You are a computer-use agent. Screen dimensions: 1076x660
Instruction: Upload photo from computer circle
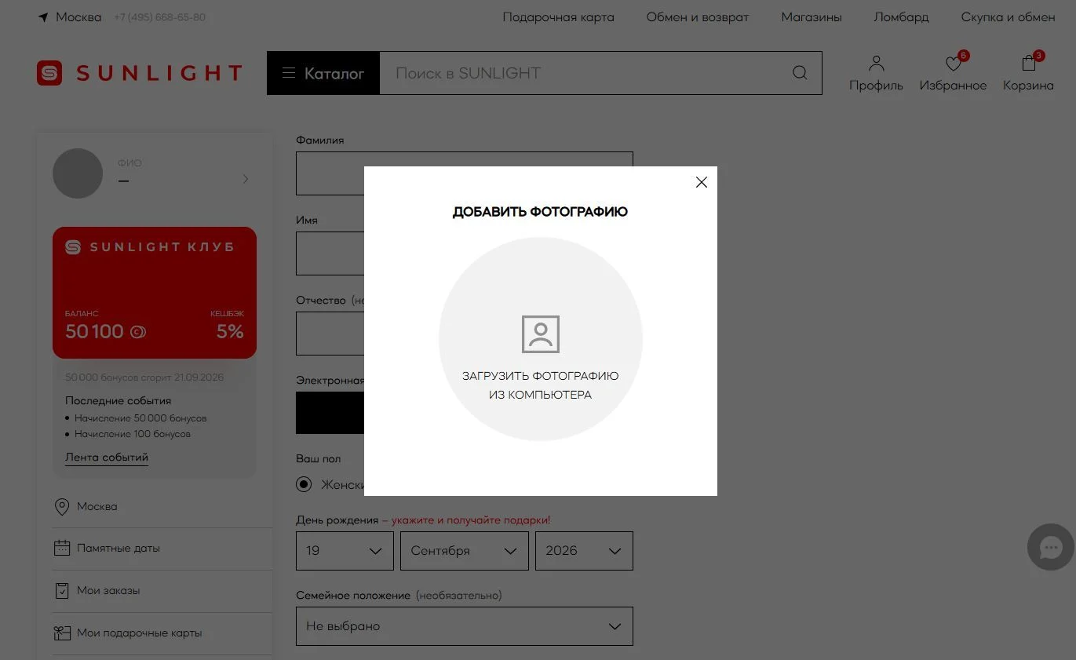click(541, 339)
